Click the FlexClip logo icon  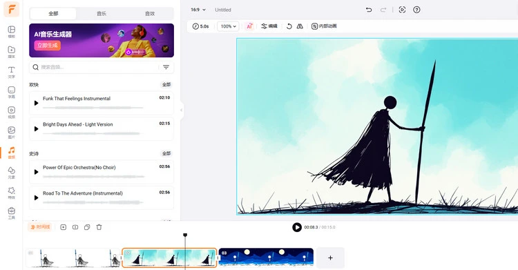coord(11,9)
